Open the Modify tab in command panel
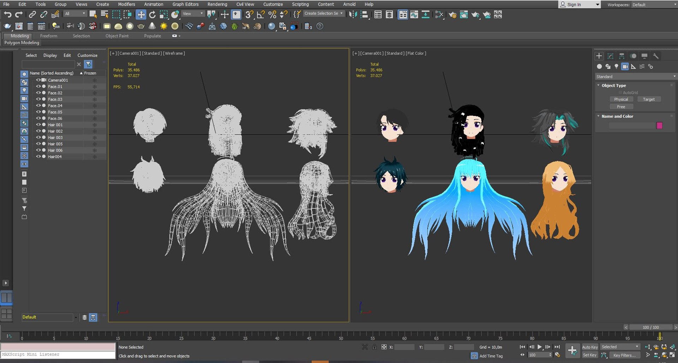The width and height of the screenshot is (678, 363). 610,56
